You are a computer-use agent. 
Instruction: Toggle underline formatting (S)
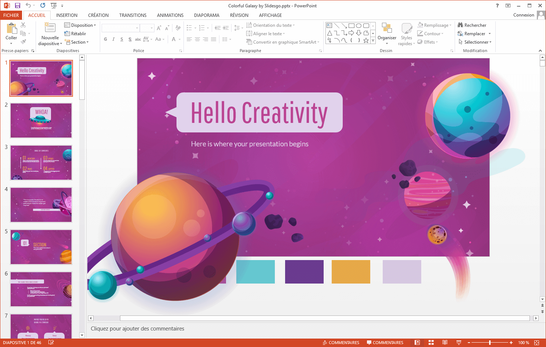click(121, 39)
